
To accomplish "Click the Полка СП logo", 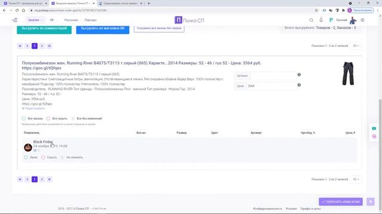I will [x=189, y=20].
